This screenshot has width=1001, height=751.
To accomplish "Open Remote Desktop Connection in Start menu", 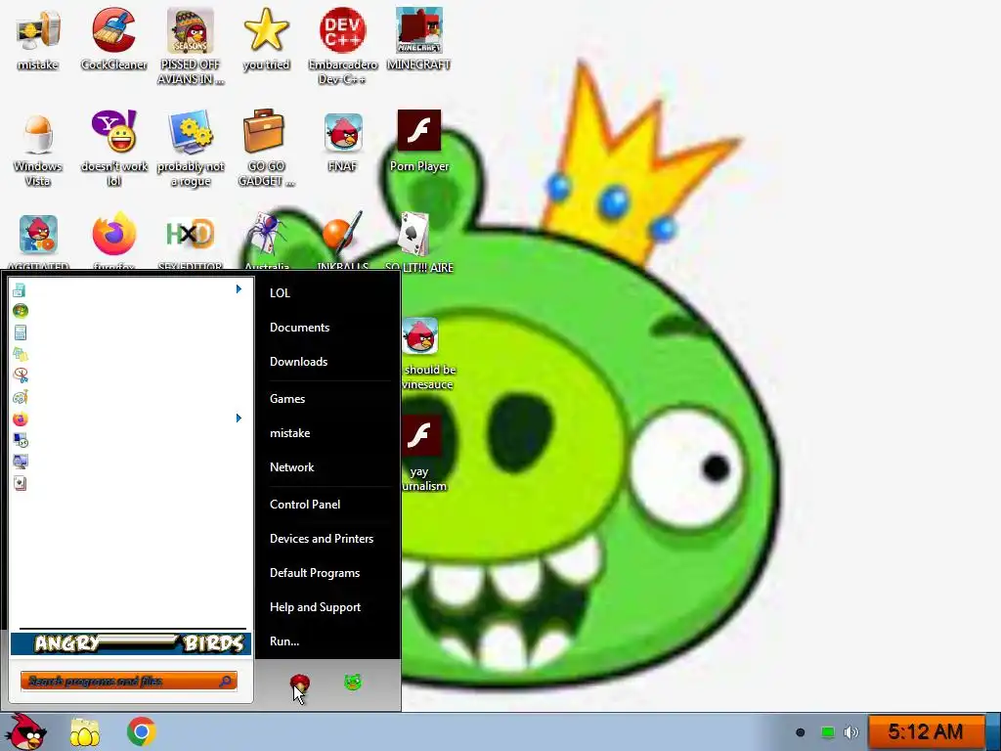I will [21, 441].
